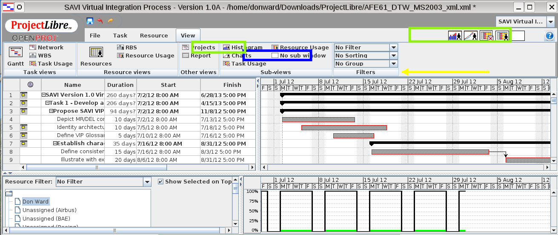
Task: Click the indicator icon in row 1
Action: (24, 95)
